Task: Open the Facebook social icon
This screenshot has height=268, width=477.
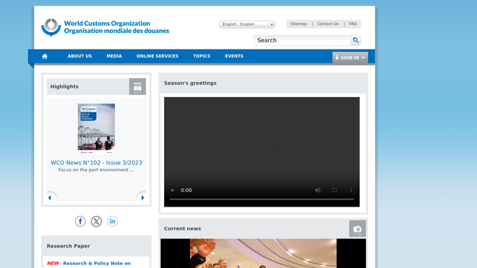Action: [x=80, y=221]
